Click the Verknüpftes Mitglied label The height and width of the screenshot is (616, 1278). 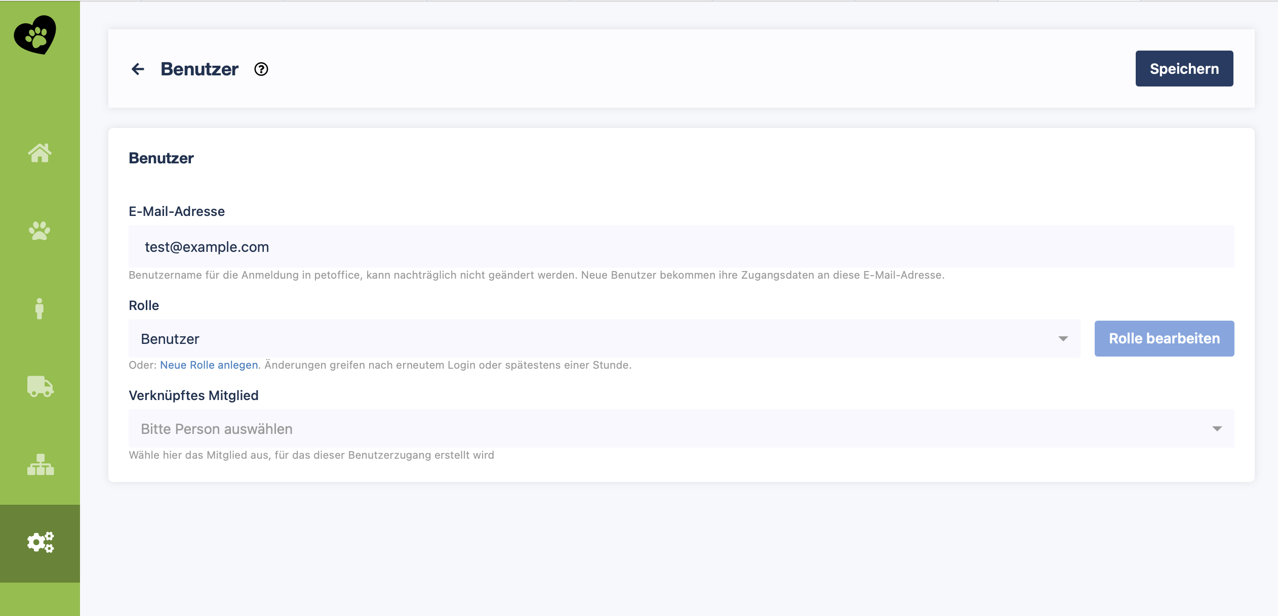pos(193,395)
